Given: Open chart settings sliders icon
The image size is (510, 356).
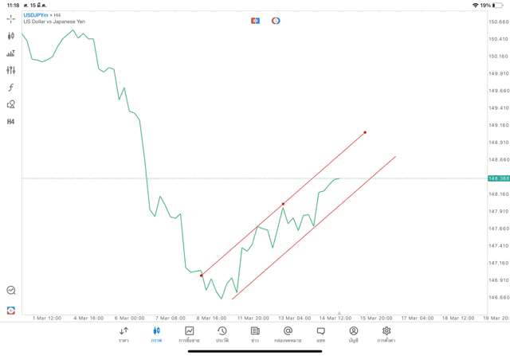Looking at the screenshot, I should point(11,70).
